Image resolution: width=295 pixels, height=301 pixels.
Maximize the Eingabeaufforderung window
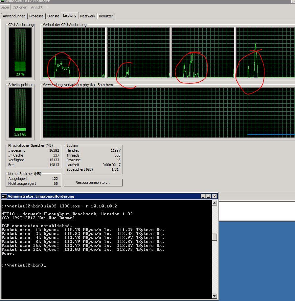coord(209,196)
